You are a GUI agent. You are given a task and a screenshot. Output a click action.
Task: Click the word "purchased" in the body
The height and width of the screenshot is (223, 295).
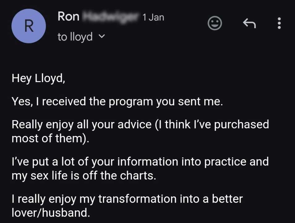(x=242, y=125)
